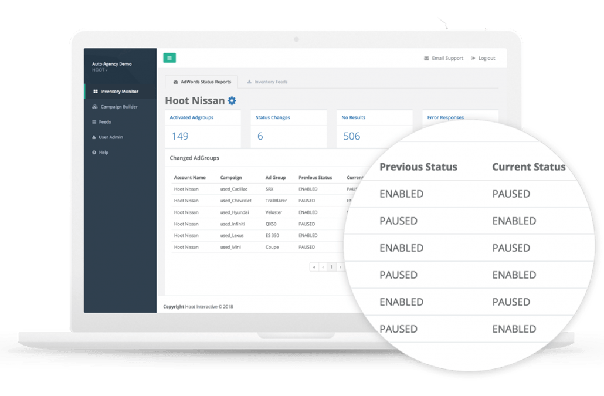Go to previous page in pagination
Viewport: 604px width, 396px height.
(x=323, y=267)
